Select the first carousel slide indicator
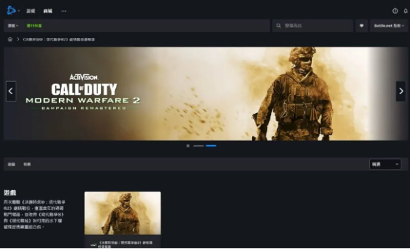Screen dimensions: 410x249 click(199, 145)
